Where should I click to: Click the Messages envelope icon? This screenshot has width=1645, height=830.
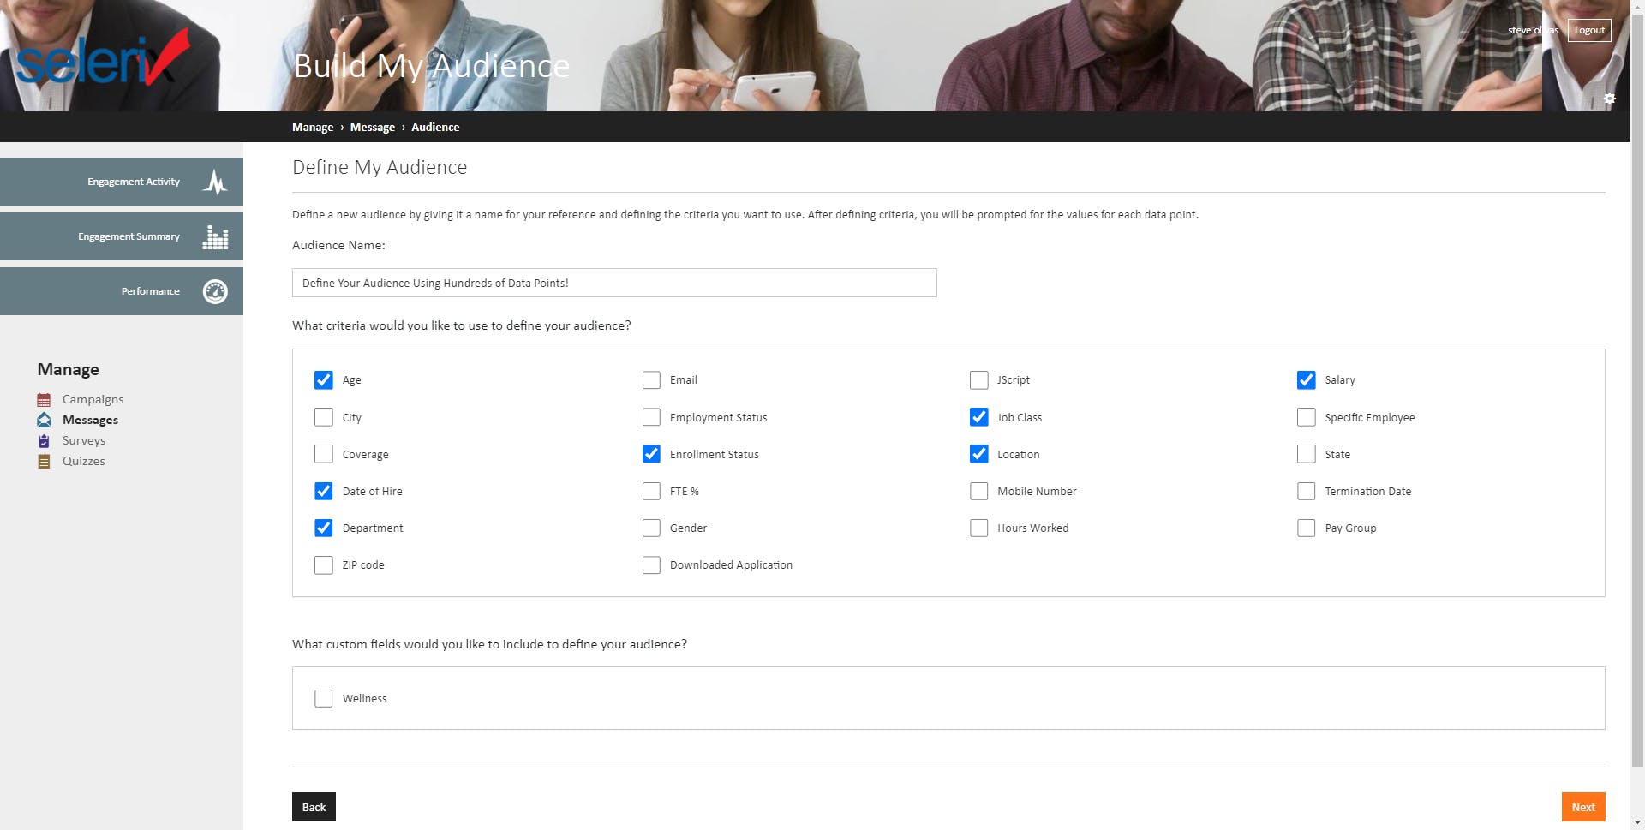pos(44,420)
